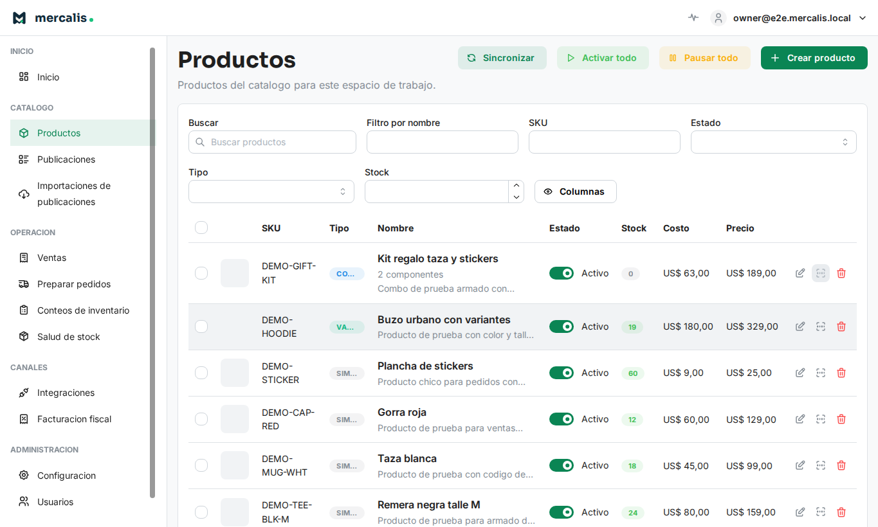Edit the Gorra roja product
878x527 pixels.
(x=800, y=419)
